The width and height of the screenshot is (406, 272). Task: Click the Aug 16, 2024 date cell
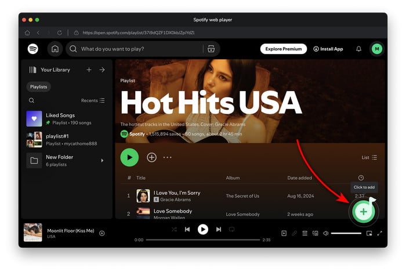tap(300, 196)
